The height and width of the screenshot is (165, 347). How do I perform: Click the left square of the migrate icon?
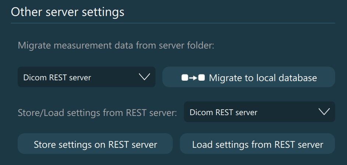pyautogui.click(x=185, y=78)
